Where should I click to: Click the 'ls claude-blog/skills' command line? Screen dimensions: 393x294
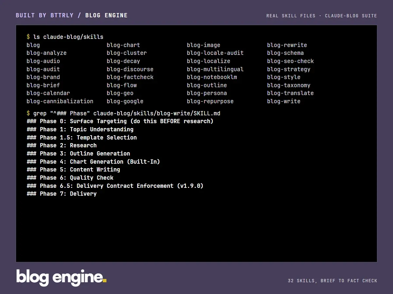pos(65,37)
